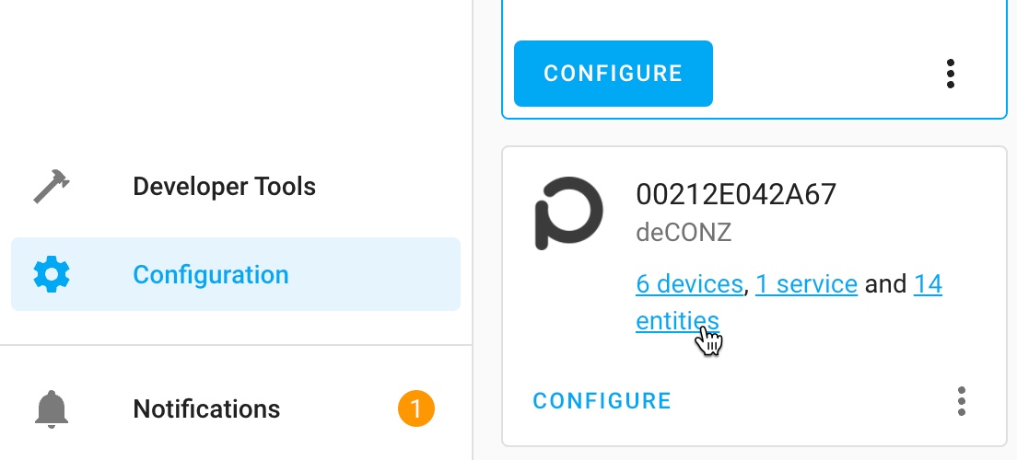
Task: Click the orange notification count badge
Action: pos(415,408)
